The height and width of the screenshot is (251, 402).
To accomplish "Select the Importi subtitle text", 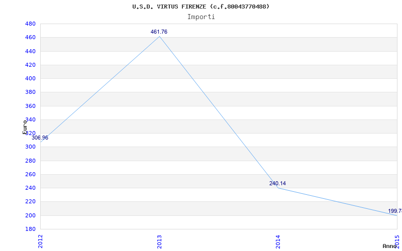I will 200,17.
